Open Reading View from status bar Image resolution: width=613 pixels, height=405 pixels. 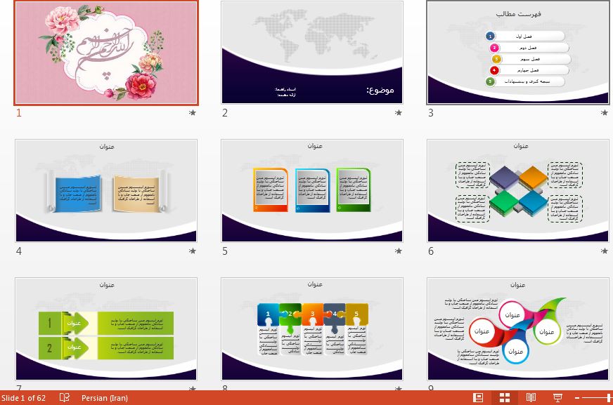click(531, 398)
